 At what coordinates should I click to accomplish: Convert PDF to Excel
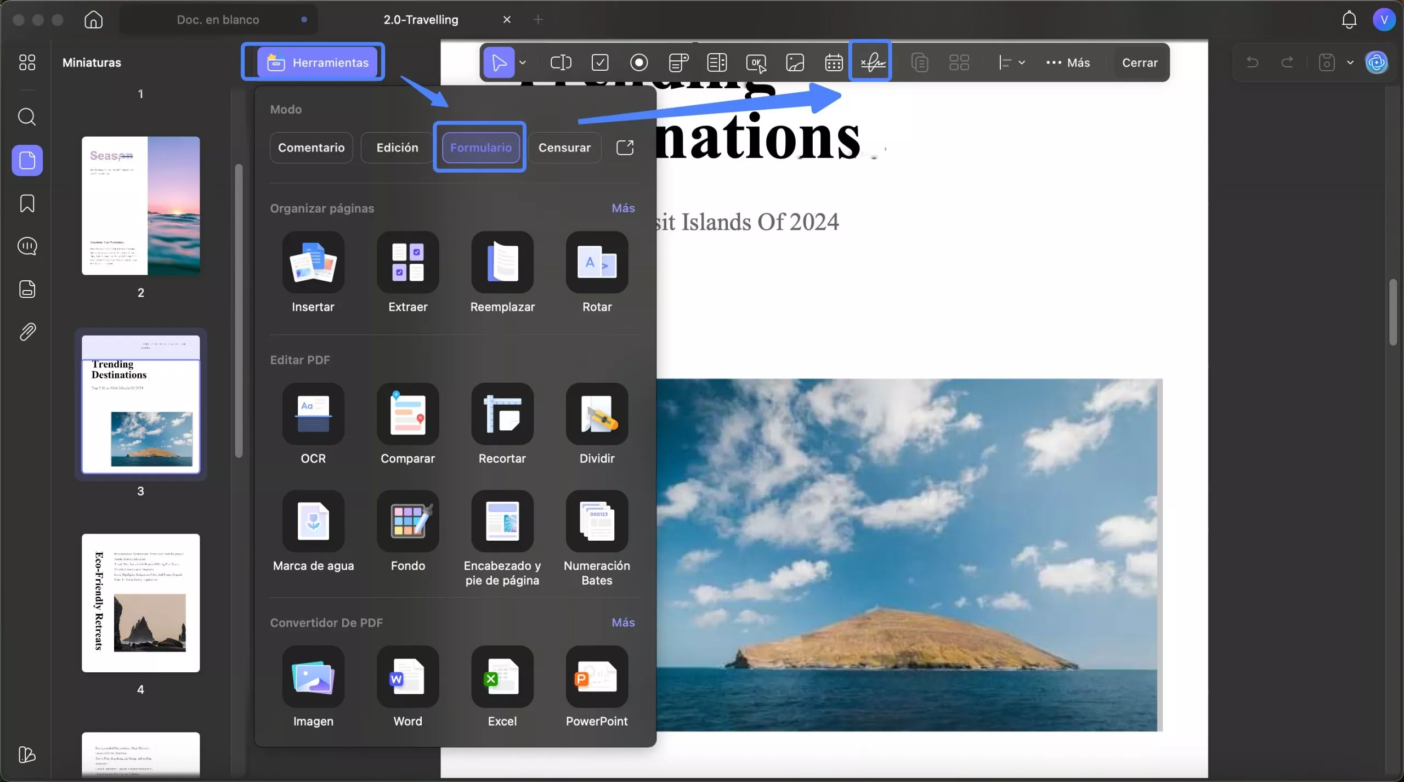(x=502, y=687)
